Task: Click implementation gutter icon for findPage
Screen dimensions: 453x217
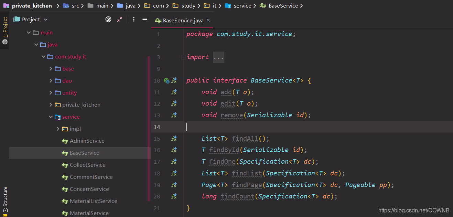Action: pyautogui.click(x=174, y=185)
